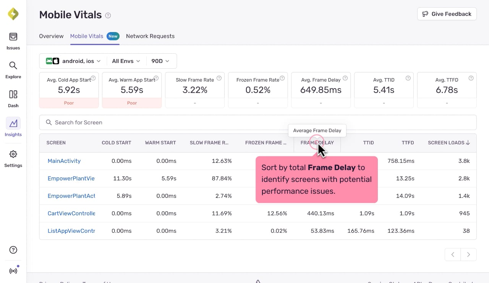This screenshot has height=283, width=489.
Task: Open Issues in the sidebar
Action: click(13, 41)
